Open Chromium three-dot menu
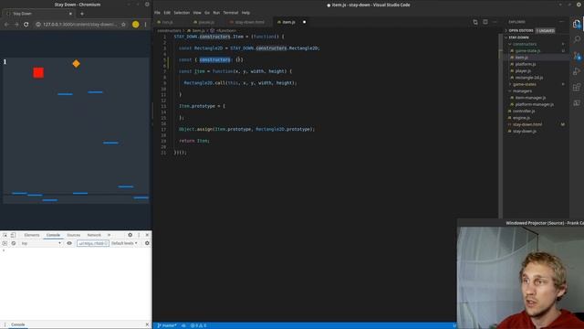Image resolution: width=584 pixels, height=329 pixels. point(146,25)
